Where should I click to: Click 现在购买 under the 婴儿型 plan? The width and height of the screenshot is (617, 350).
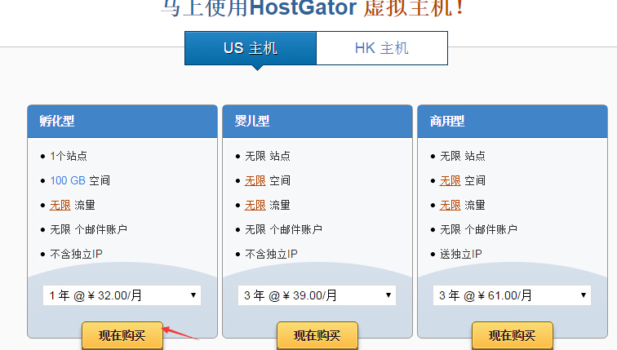(x=317, y=335)
